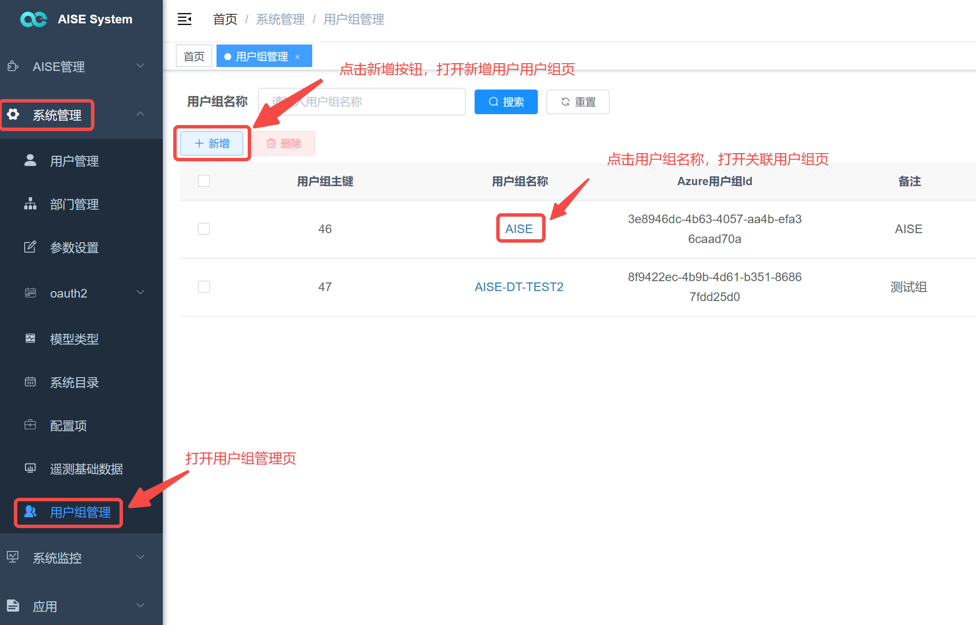Click the AISE remark cell in row 46
Viewport: 976px width, 625px height.
pos(909,229)
